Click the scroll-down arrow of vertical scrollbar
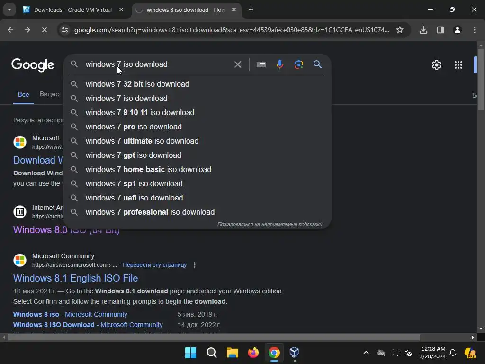 [481, 329]
